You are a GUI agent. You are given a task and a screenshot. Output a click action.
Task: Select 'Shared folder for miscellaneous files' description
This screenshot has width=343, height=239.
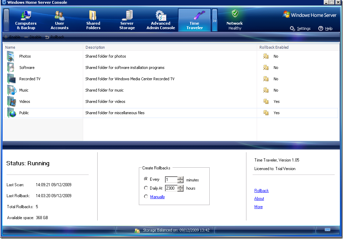tap(115, 113)
